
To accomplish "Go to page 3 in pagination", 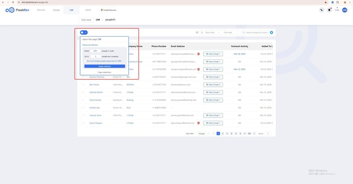I will click(x=227, y=133).
